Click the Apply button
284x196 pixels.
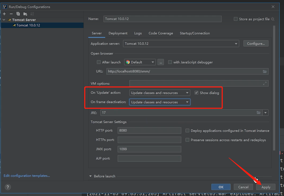click(266, 187)
